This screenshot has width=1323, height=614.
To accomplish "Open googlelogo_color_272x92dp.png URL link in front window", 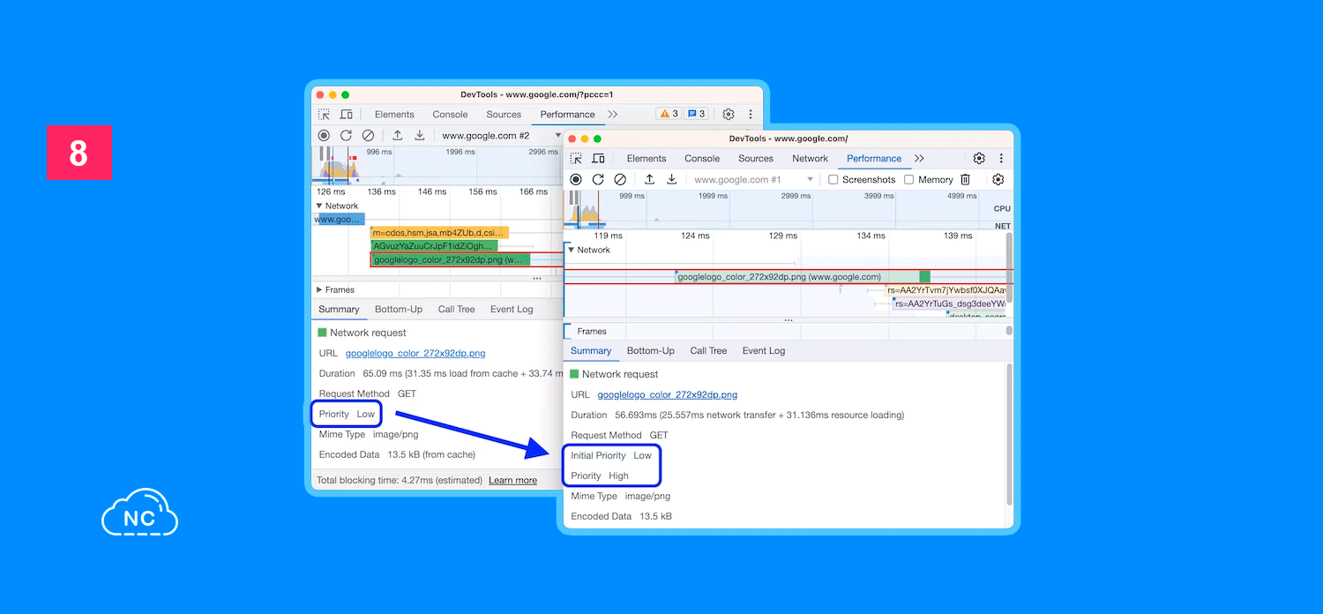I will click(x=668, y=395).
